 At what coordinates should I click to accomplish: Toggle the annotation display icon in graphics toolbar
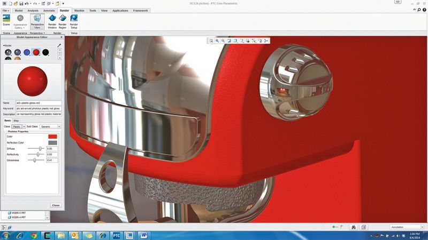(x=260, y=41)
